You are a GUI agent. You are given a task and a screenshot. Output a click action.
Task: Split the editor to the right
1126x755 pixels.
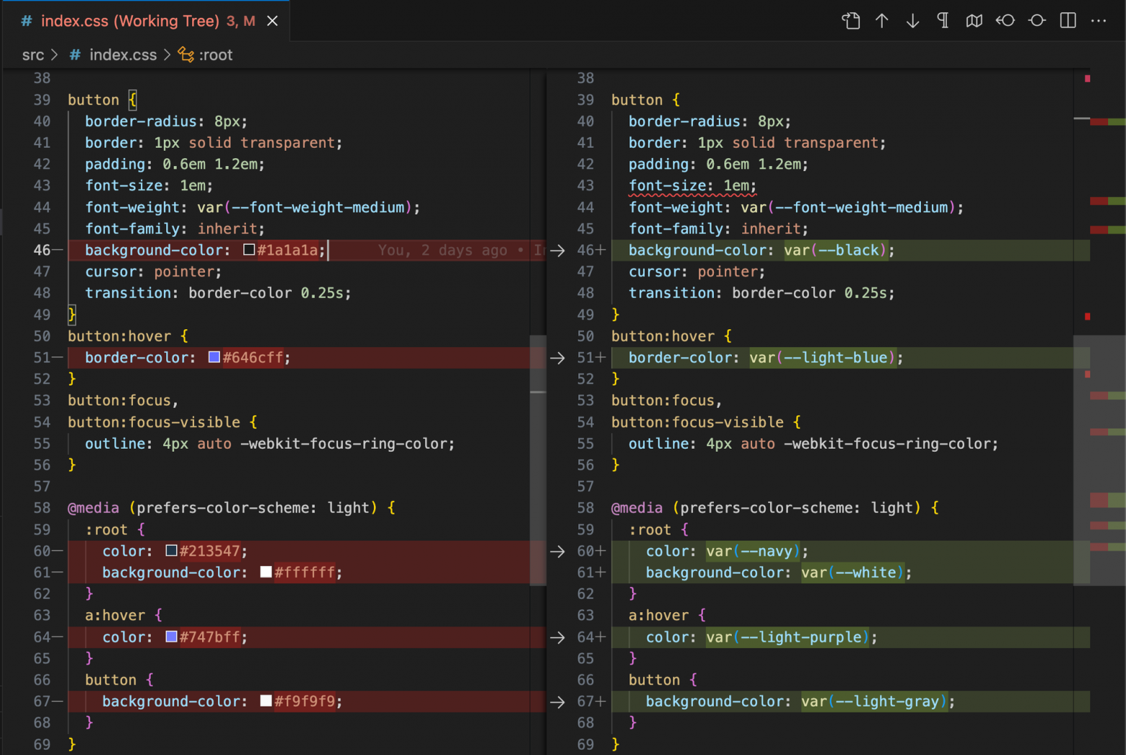[1068, 21]
